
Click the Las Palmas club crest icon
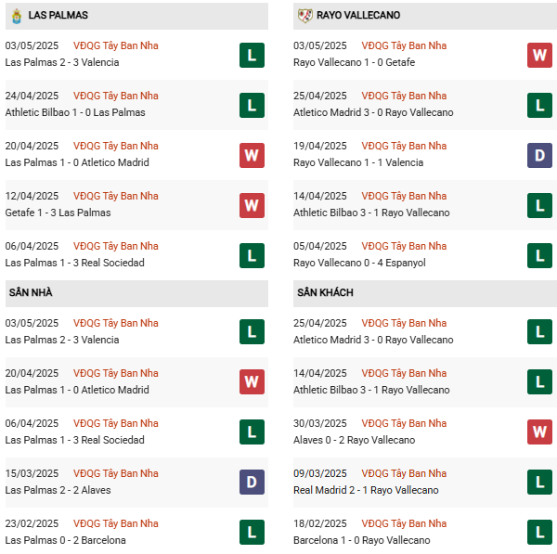click(x=16, y=16)
